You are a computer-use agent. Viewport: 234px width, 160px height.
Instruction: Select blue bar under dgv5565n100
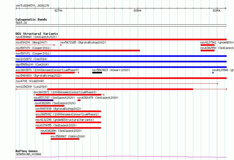(121, 67)
